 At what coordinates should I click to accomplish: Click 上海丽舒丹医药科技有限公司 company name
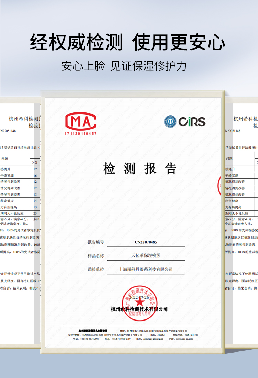click(146, 269)
